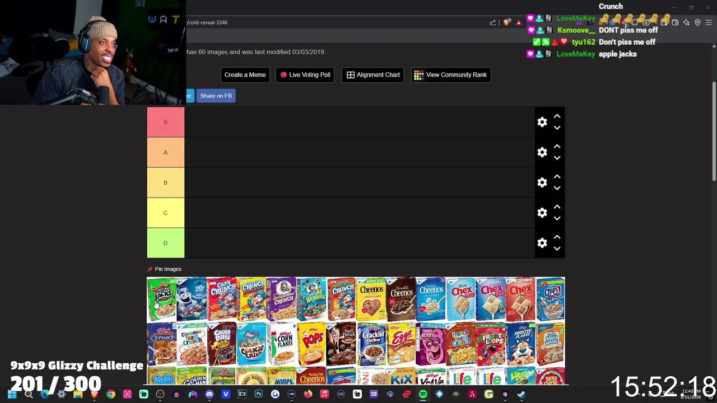Pick the Frosted Mini Wheats cereal image
The image size is (717, 403).
550,344
